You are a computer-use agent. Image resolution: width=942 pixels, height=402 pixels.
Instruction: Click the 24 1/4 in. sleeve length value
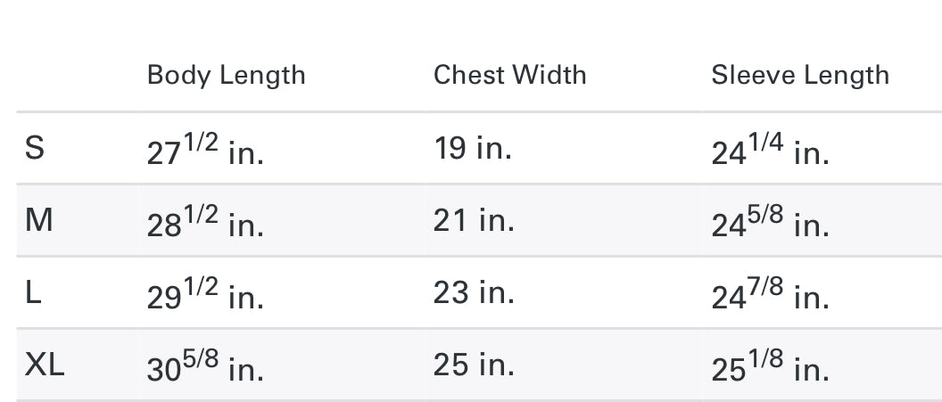coord(770,150)
